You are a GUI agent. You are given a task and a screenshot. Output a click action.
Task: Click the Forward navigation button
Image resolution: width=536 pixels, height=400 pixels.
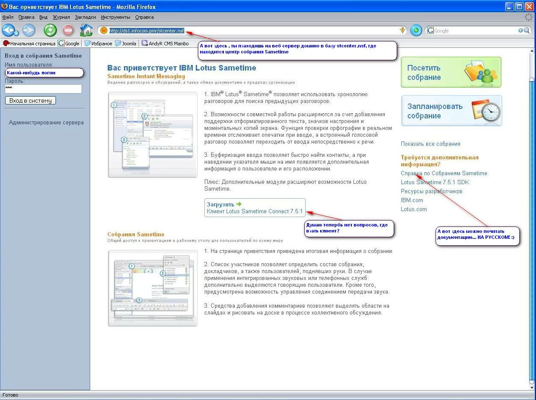click(29, 30)
